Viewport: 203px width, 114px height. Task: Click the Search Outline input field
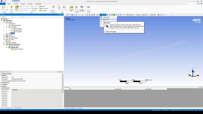coord(16,17)
